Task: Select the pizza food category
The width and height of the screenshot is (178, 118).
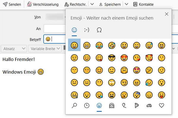Action: tap(137, 106)
